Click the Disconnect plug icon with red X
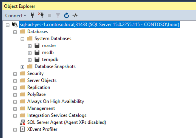Image resolution: width=196 pixels, height=138 pixels. [x=41, y=15]
